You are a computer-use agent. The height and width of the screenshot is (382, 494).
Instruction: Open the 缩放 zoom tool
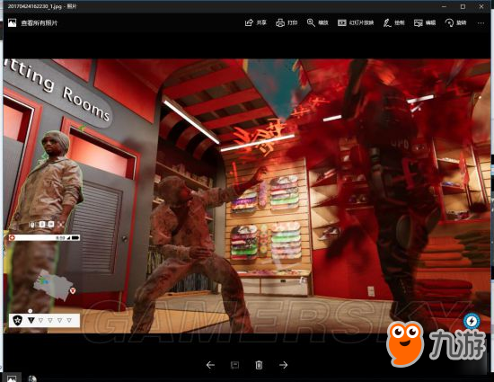[x=318, y=22]
